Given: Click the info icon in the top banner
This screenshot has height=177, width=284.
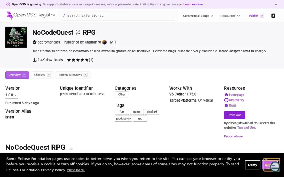Looking at the screenshot, I should (x=8, y=4).
